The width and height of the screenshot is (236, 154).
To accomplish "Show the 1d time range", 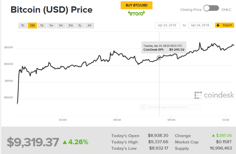I will (42, 26).
